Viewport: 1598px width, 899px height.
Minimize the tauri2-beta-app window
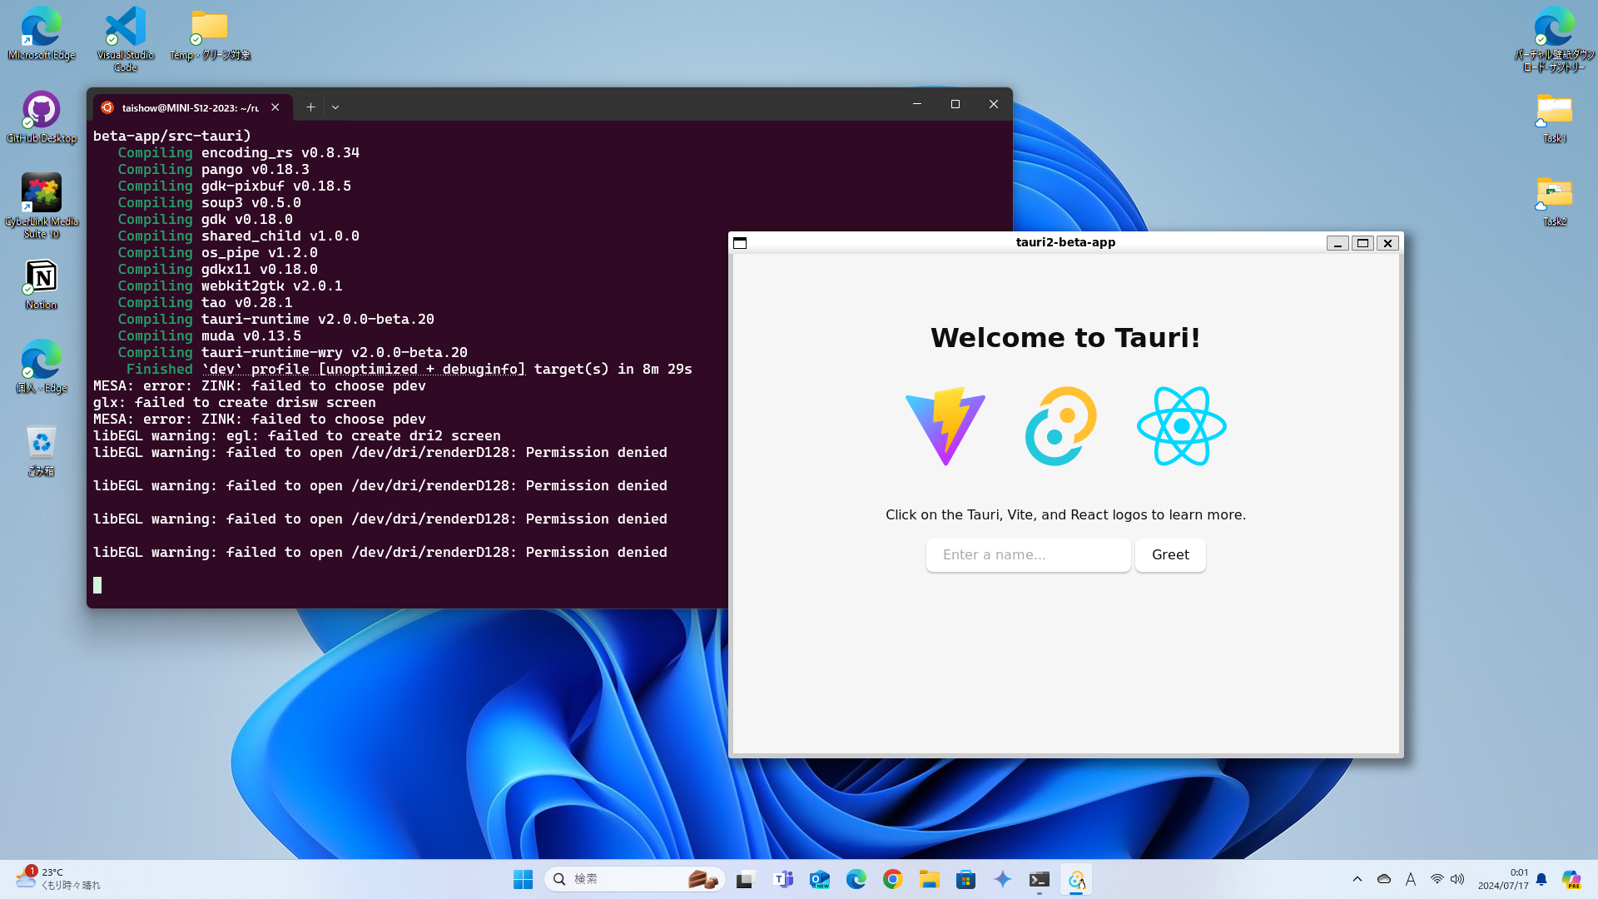1337,243
